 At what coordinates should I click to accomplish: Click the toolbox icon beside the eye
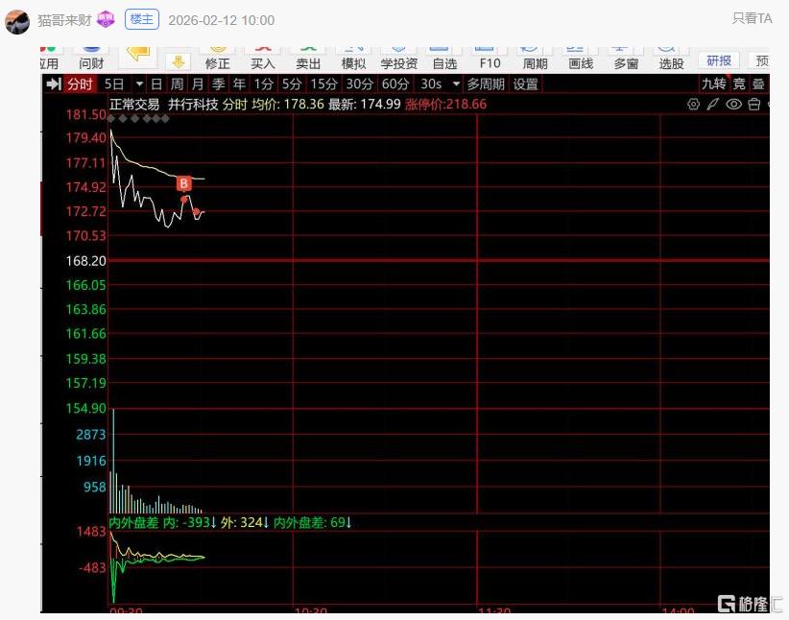pos(753,105)
